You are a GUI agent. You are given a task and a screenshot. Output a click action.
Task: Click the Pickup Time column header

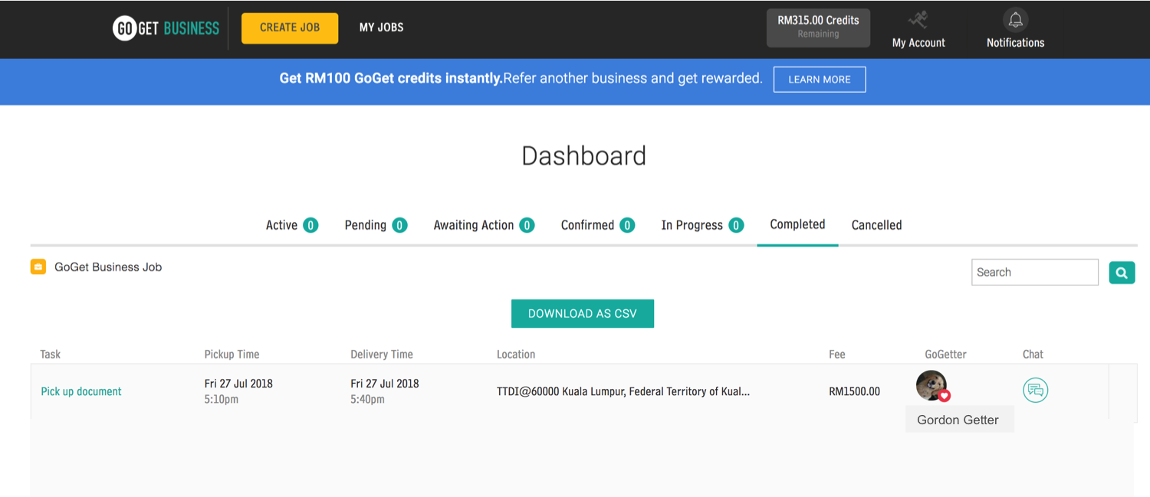(232, 354)
